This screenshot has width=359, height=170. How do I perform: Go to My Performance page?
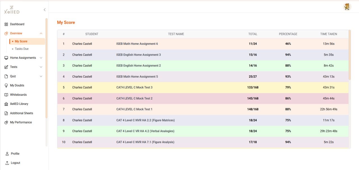(x=21, y=122)
